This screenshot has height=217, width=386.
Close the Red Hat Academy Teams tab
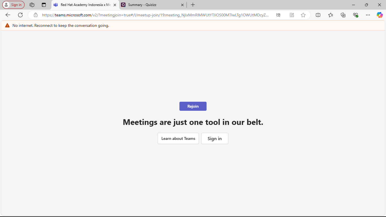point(115,5)
